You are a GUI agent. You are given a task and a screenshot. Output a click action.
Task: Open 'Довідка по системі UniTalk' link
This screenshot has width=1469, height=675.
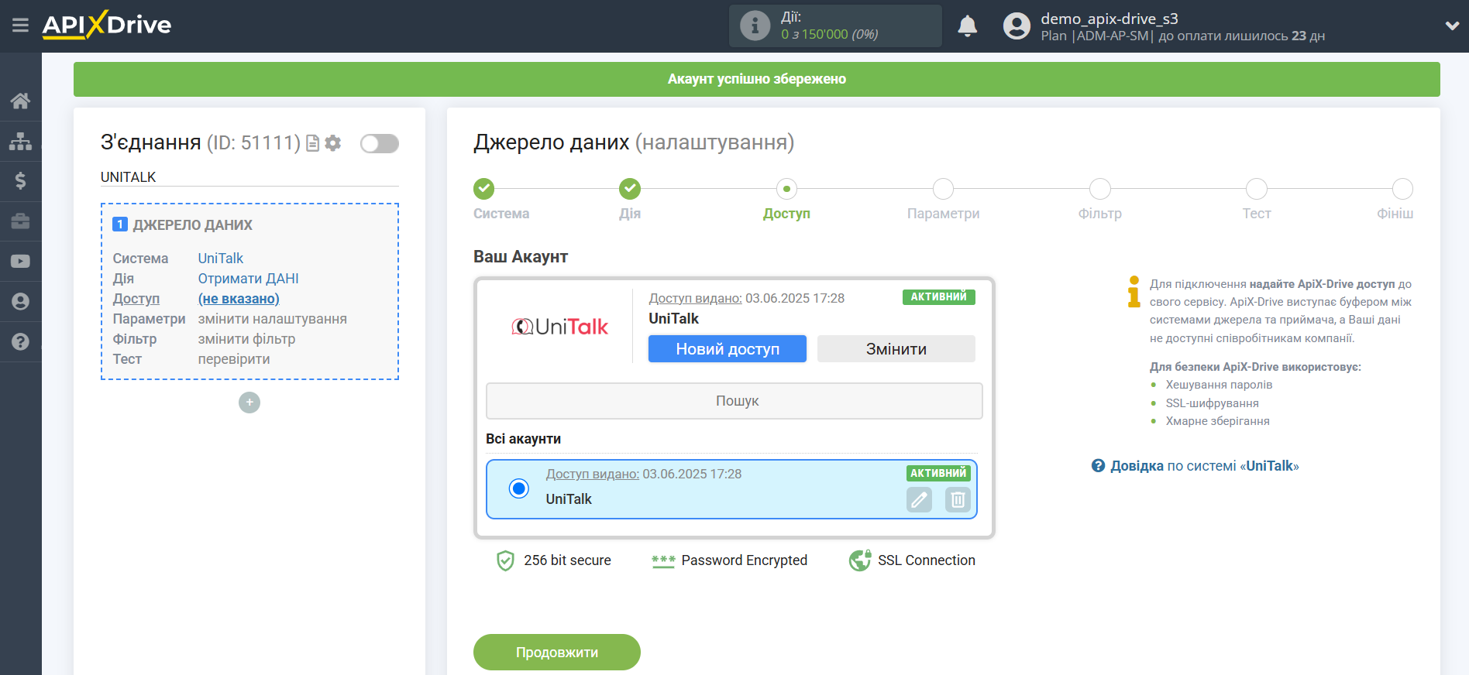1204,466
